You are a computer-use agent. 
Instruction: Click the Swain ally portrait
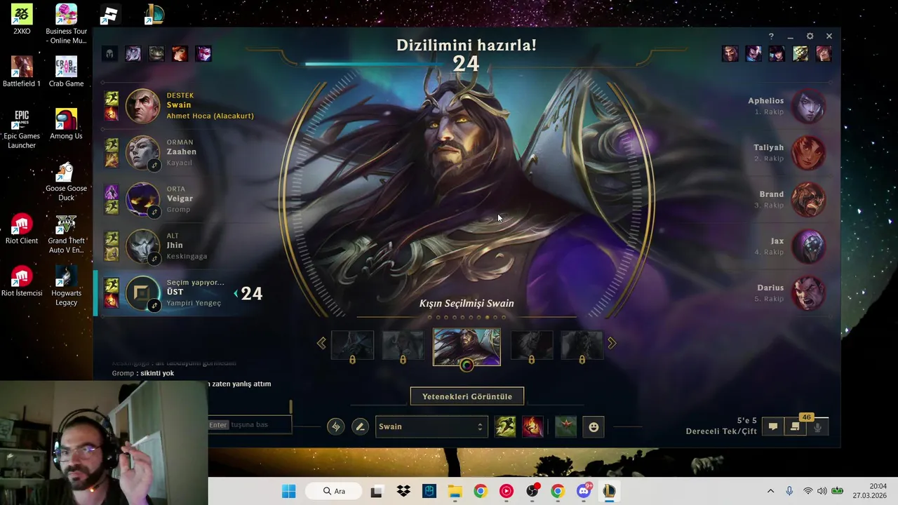coord(142,106)
